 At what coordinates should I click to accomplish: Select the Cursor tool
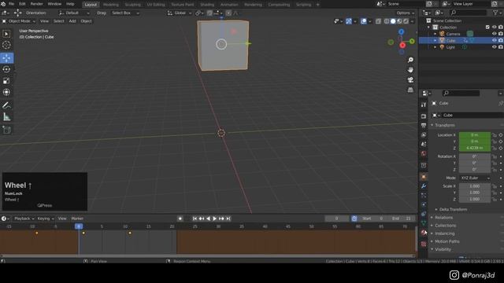point(6,46)
